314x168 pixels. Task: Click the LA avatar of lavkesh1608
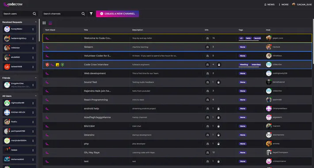pos(7,67)
